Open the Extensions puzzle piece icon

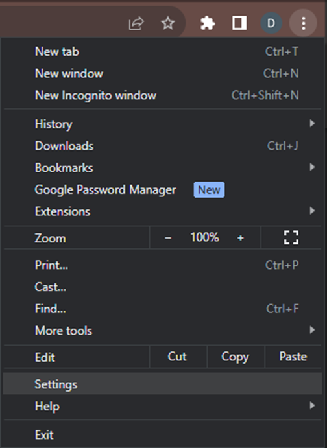pyautogui.click(x=208, y=23)
